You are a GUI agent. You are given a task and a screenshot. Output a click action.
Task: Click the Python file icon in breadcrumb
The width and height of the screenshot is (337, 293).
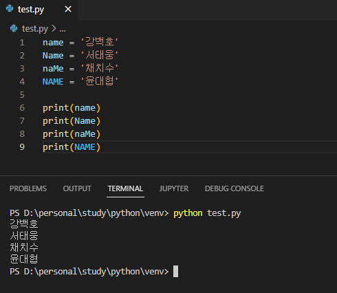(x=14, y=28)
